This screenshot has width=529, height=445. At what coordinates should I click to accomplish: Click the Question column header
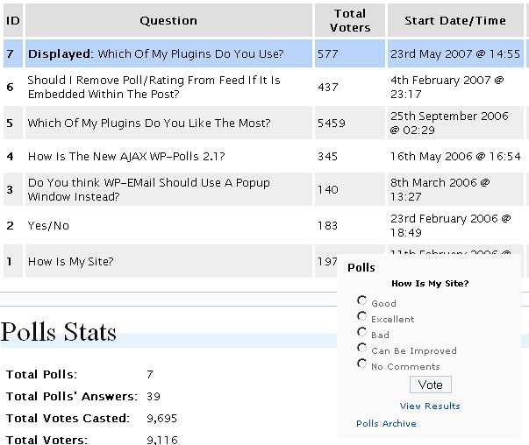(168, 20)
